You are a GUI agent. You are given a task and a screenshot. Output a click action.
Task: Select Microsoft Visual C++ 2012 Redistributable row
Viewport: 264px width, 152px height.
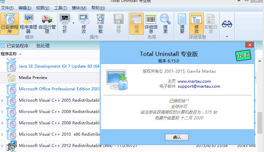pyautogui.click(x=78, y=145)
